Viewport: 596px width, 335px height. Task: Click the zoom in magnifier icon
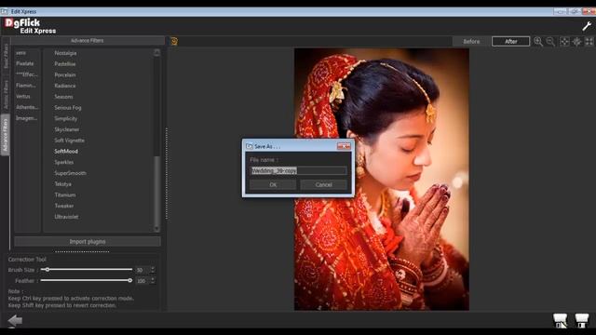click(538, 41)
